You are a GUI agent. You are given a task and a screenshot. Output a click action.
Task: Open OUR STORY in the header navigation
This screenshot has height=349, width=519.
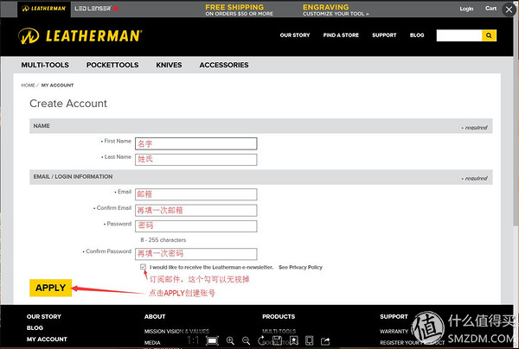[295, 35]
